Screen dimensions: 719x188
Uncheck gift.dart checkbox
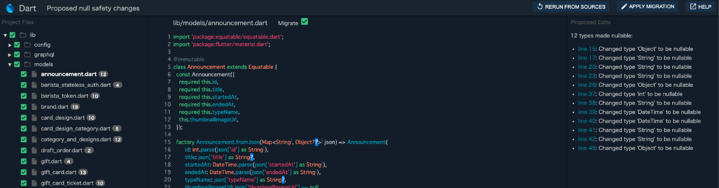[24, 161]
